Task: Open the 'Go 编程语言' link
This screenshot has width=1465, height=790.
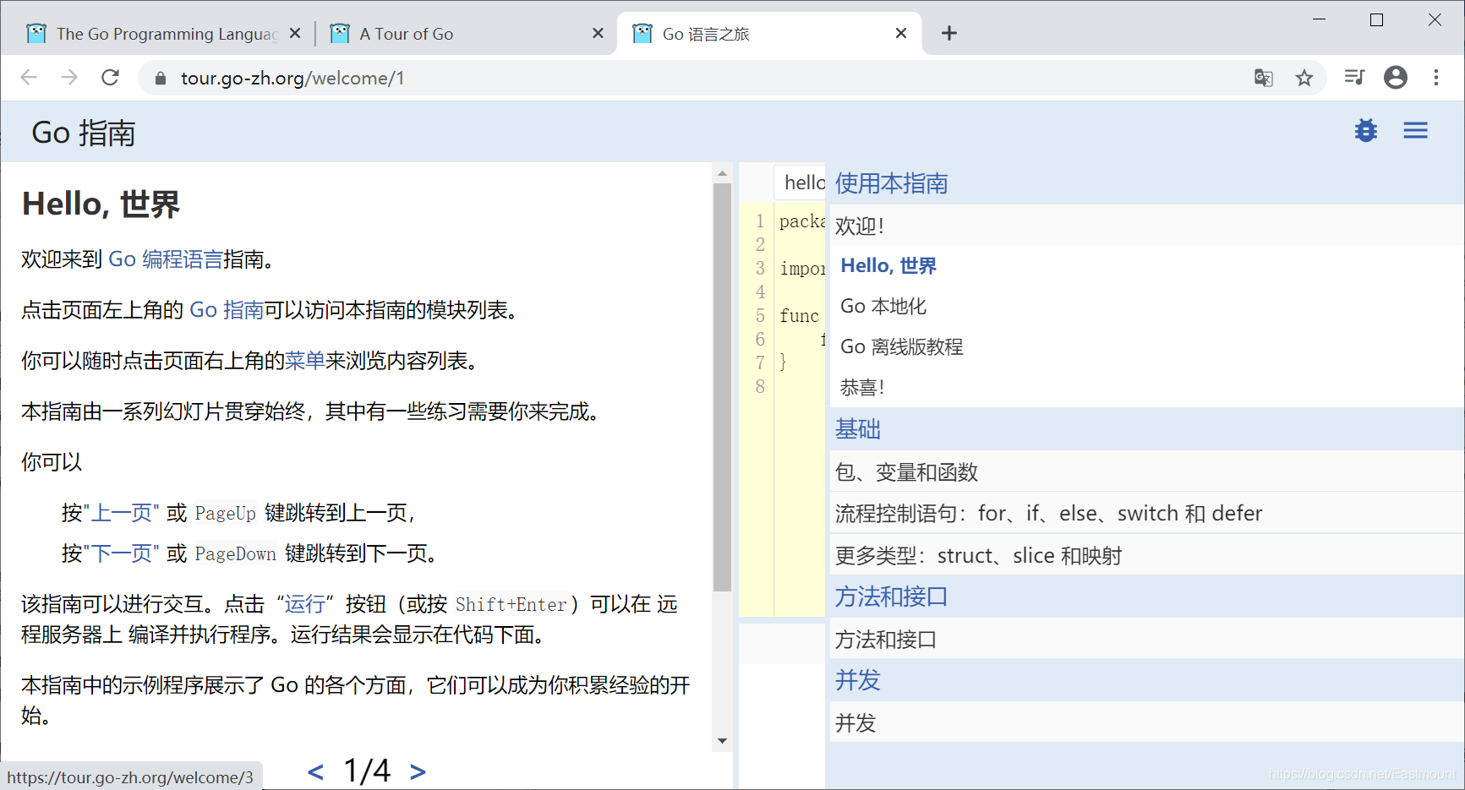Action: [x=166, y=259]
